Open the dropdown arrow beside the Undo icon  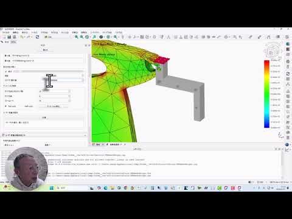pos(25,37)
